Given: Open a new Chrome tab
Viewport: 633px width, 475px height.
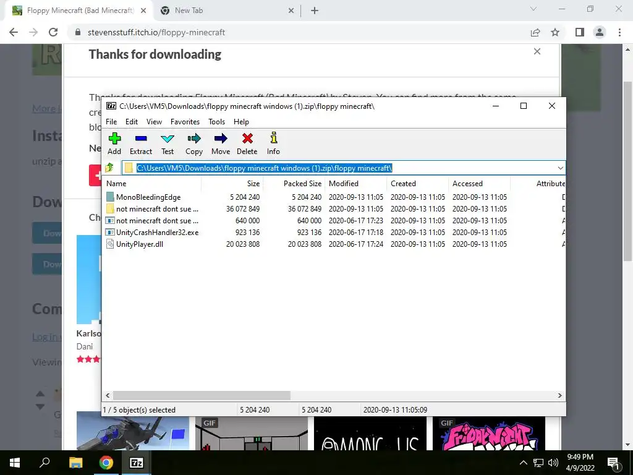Looking at the screenshot, I should 315,11.
